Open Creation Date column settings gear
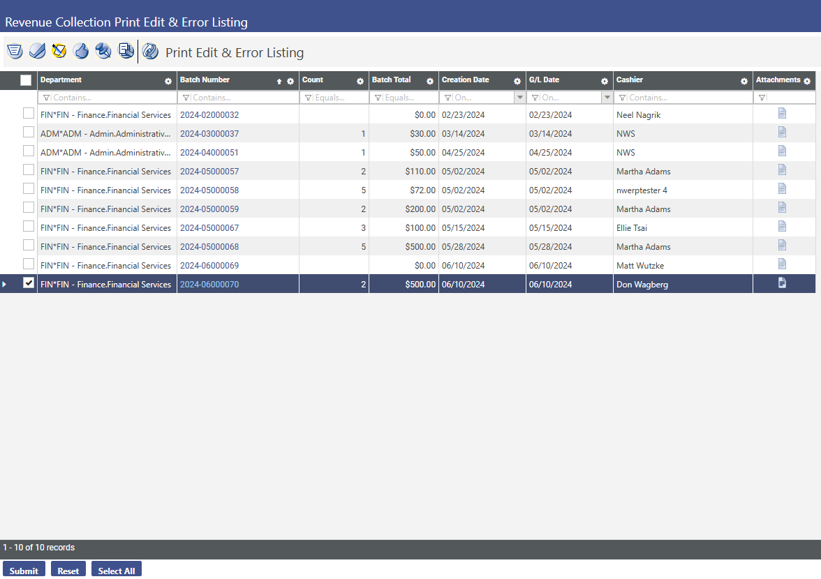The height and width of the screenshot is (579, 821). point(517,81)
